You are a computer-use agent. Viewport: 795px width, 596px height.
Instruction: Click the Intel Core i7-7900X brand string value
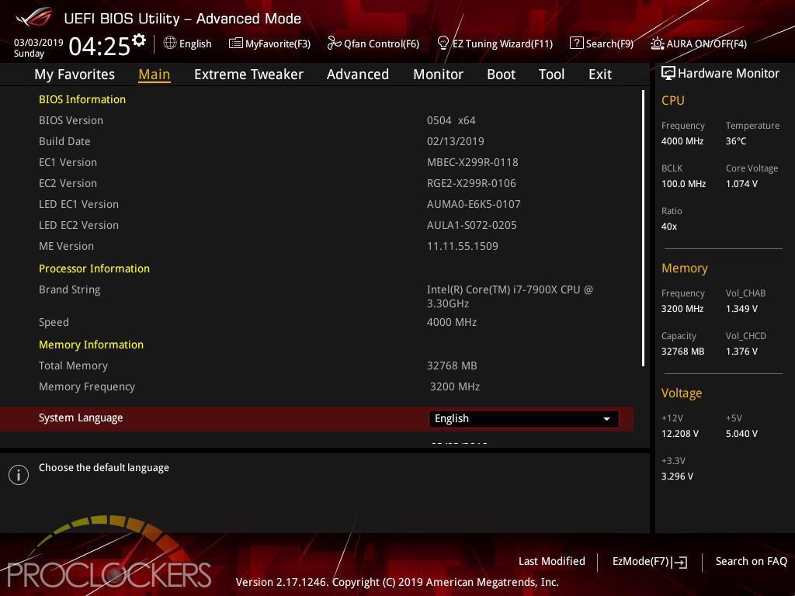[x=510, y=296]
